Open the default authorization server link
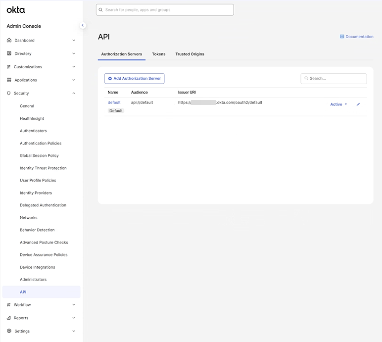The image size is (382, 342). pos(114,102)
